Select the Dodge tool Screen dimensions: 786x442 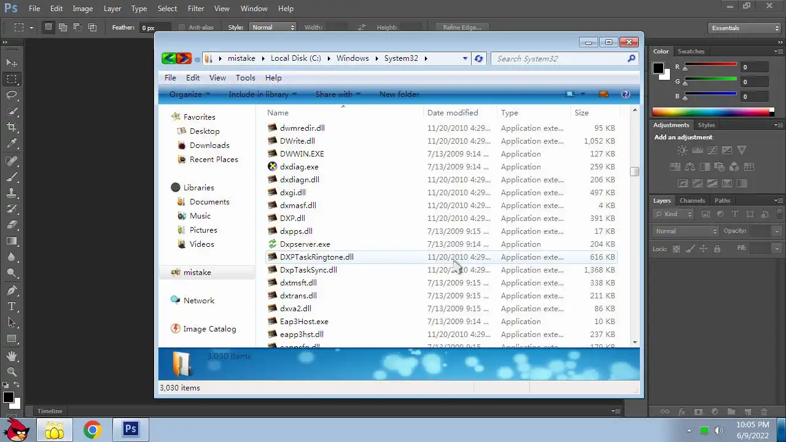pyautogui.click(x=12, y=273)
